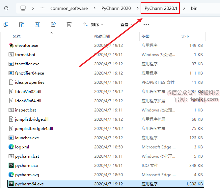Image resolution: width=220 pixels, height=189 pixels.
Task: Select the pycharm64.exe application icon
Action: point(11,184)
